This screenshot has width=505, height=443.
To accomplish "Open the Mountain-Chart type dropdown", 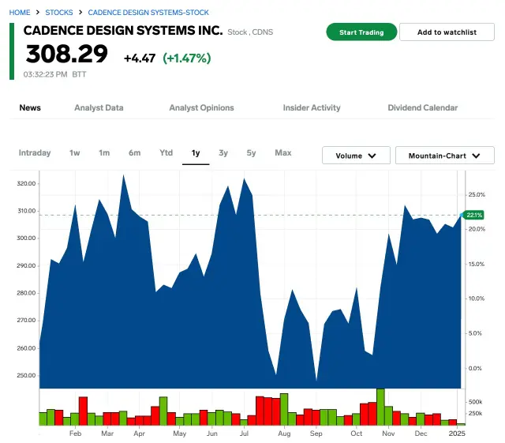I will (x=444, y=156).
